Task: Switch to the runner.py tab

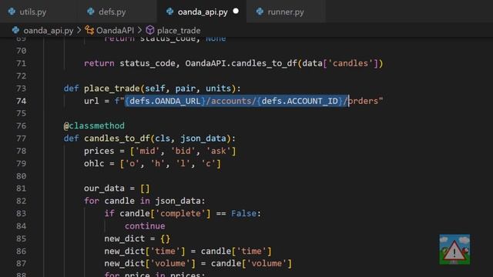Action: point(286,12)
